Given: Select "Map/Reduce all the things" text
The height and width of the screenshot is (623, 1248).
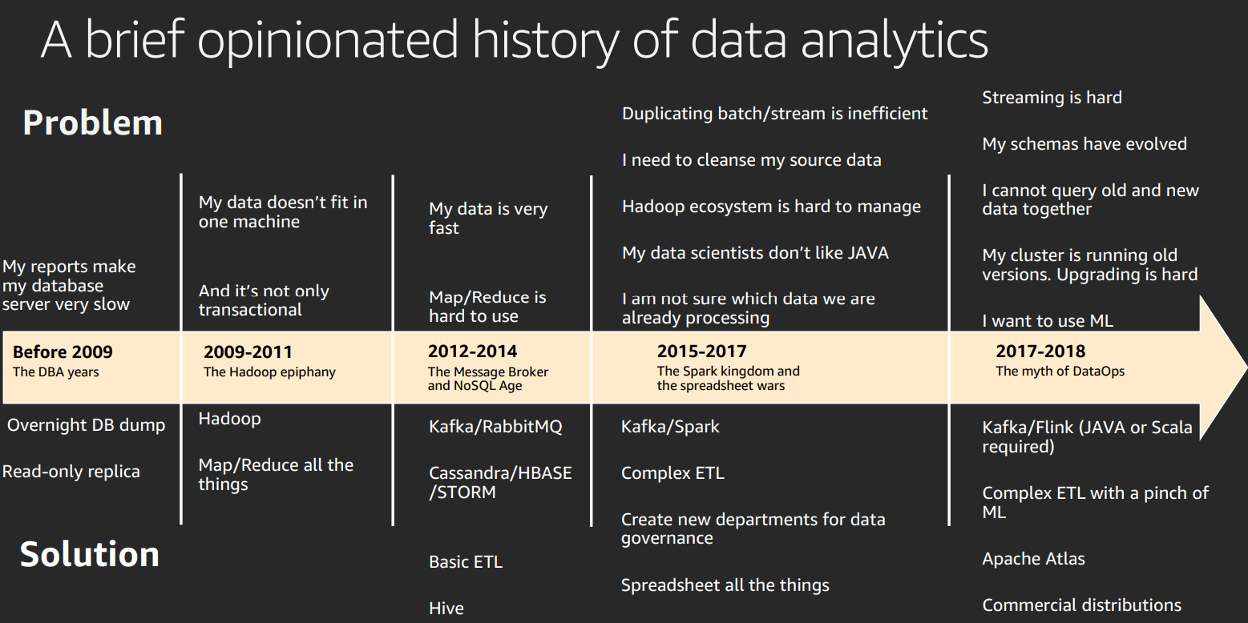Looking at the screenshot, I should (x=276, y=475).
